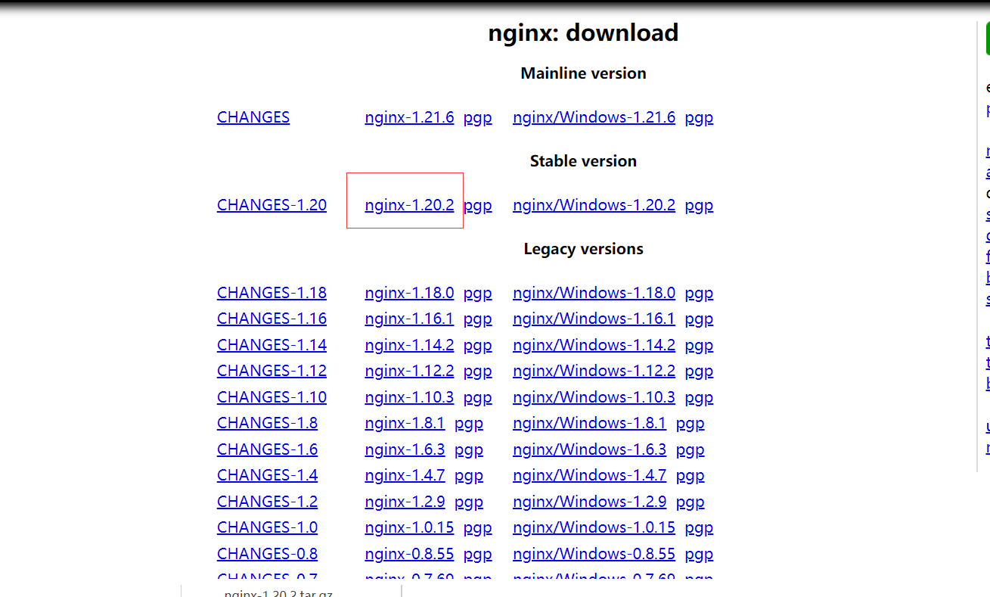Open pgp signature for nginx-1.6.3
The width and height of the screenshot is (990, 597).
[468, 449]
